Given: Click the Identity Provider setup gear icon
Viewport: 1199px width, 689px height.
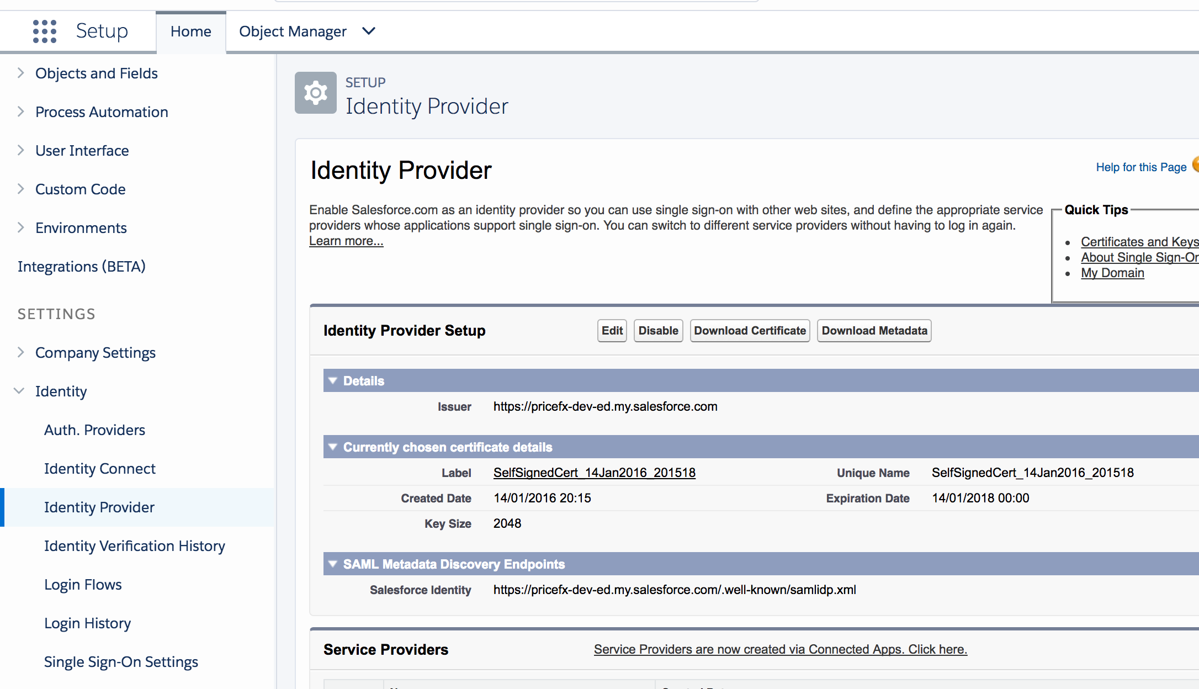Looking at the screenshot, I should point(315,93).
